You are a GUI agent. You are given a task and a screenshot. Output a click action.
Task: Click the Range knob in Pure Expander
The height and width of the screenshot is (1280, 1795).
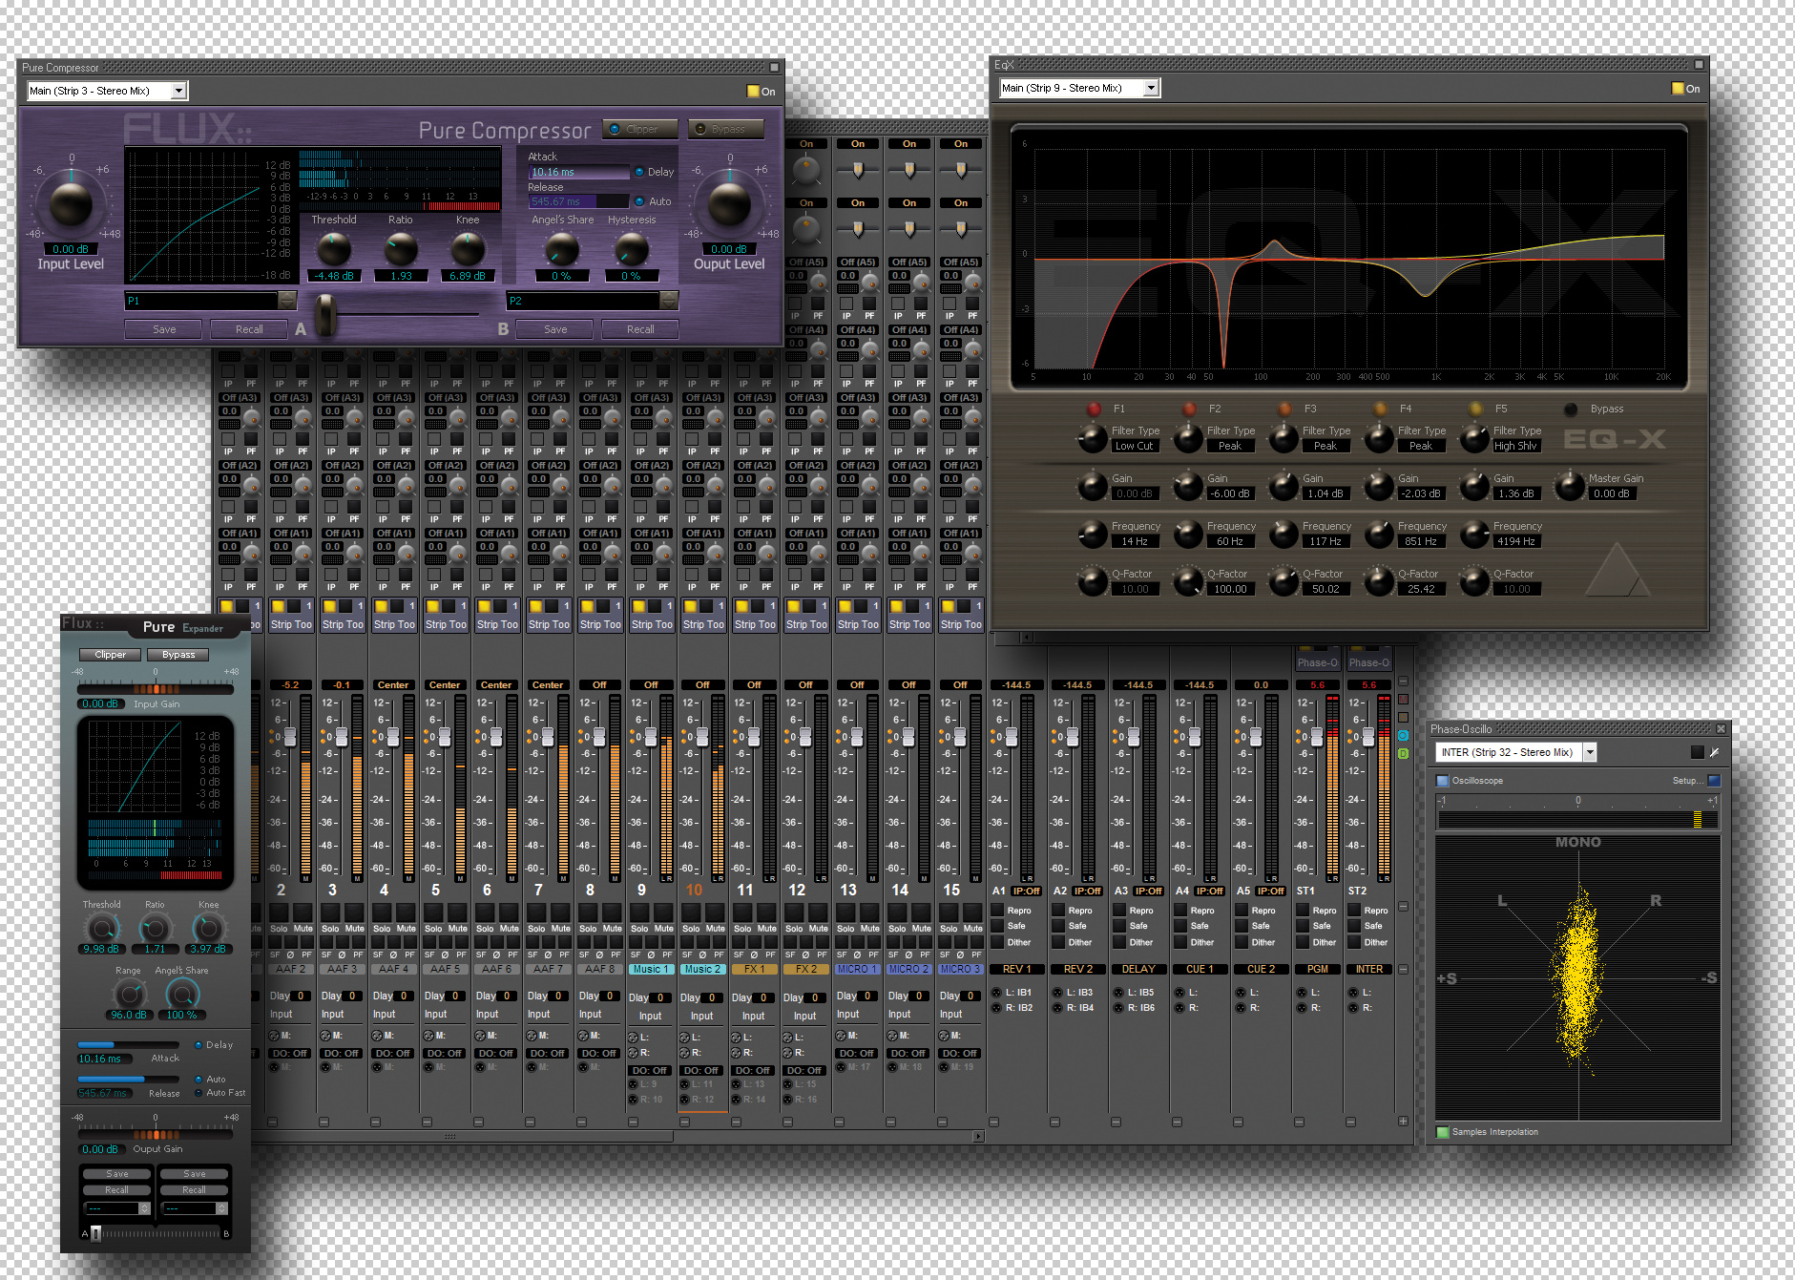tap(129, 995)
